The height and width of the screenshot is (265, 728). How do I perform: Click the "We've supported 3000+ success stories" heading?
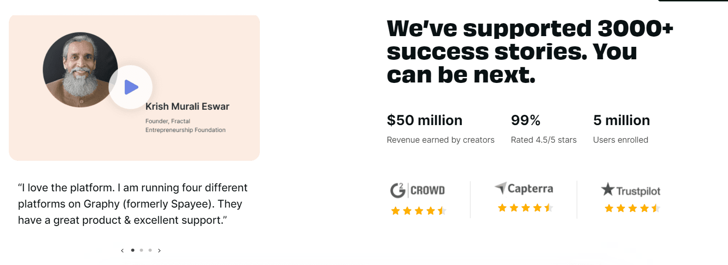tap(529, 51)
